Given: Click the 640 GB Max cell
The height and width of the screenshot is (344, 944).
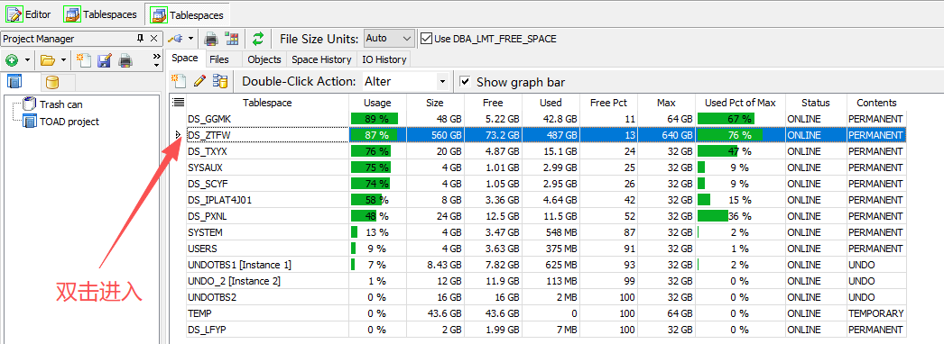Looking at the screenshot, I should tap(666, 135).
